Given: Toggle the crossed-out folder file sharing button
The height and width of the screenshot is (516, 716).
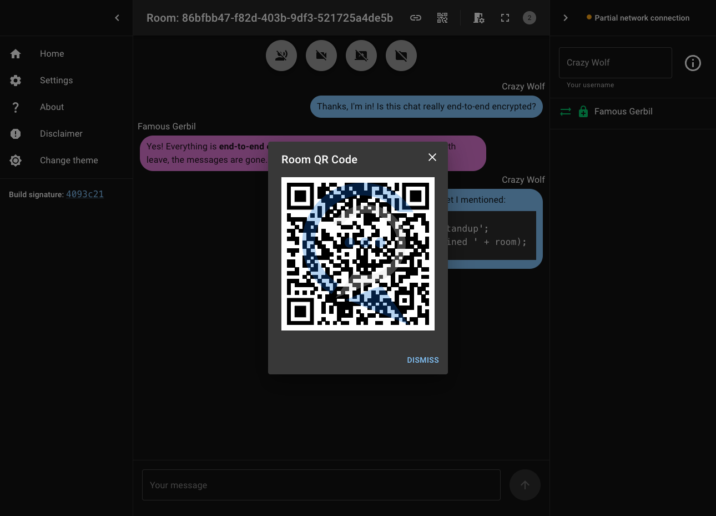Looking at the screenshot, I should coord(401,56).
